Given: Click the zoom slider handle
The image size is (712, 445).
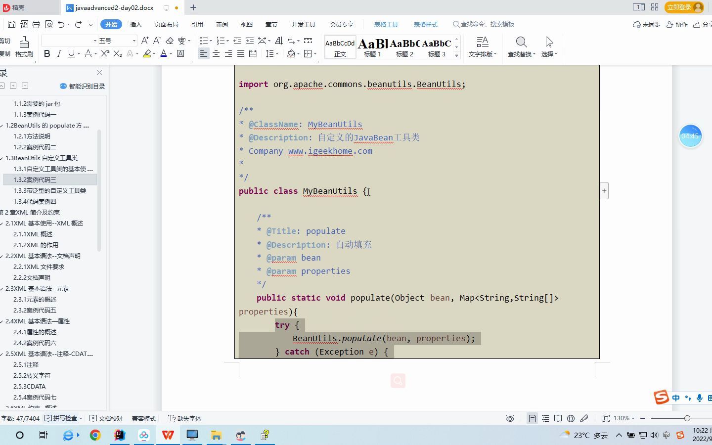Looking at the screenshot, I should 687,418.
